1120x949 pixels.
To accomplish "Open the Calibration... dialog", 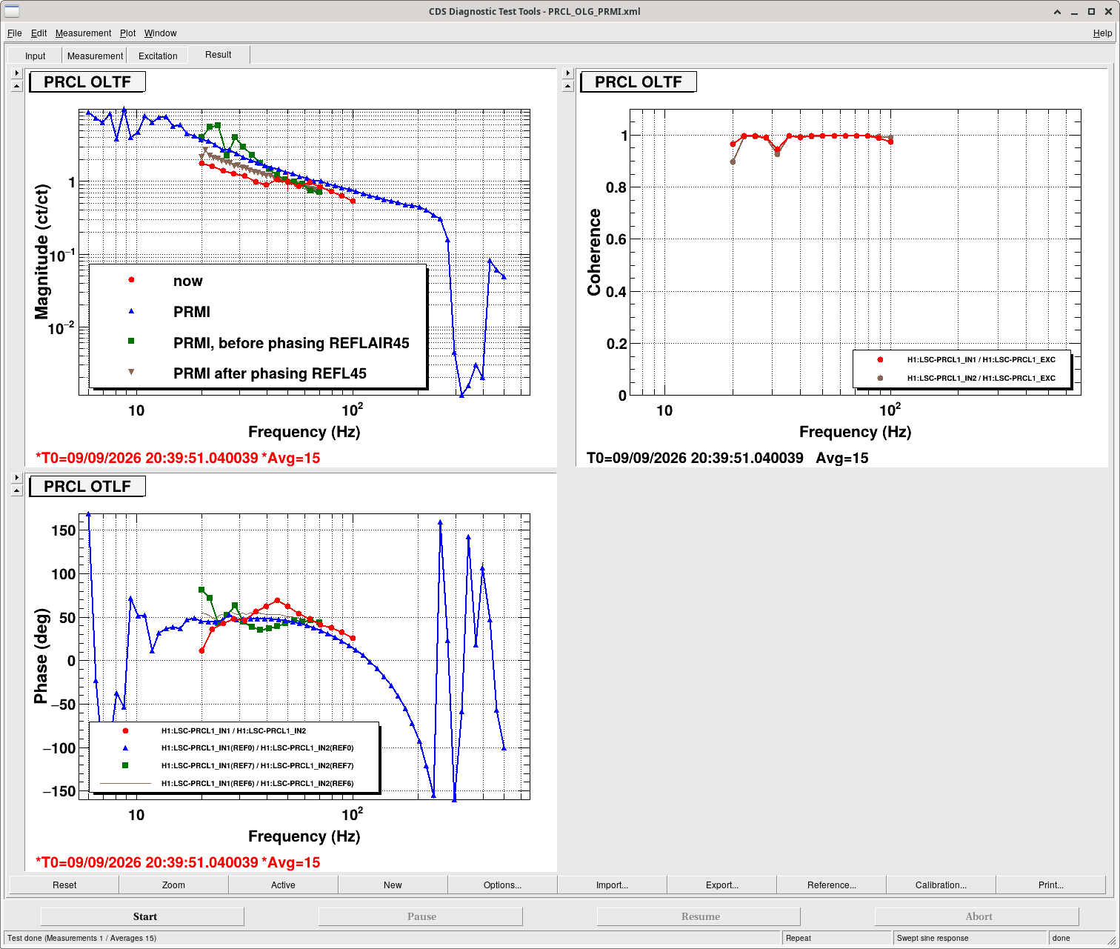I will click(941, 885).
